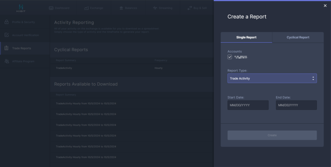
Task: Click the Trade Reports clipboard icon
Action: point(6,48)
